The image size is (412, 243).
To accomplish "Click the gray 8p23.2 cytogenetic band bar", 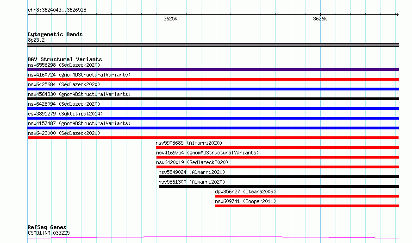I will (x=213, y=45).
